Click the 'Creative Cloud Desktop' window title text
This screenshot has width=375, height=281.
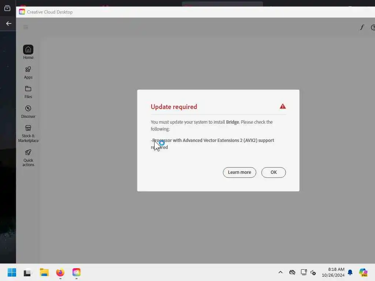point(50,12)
